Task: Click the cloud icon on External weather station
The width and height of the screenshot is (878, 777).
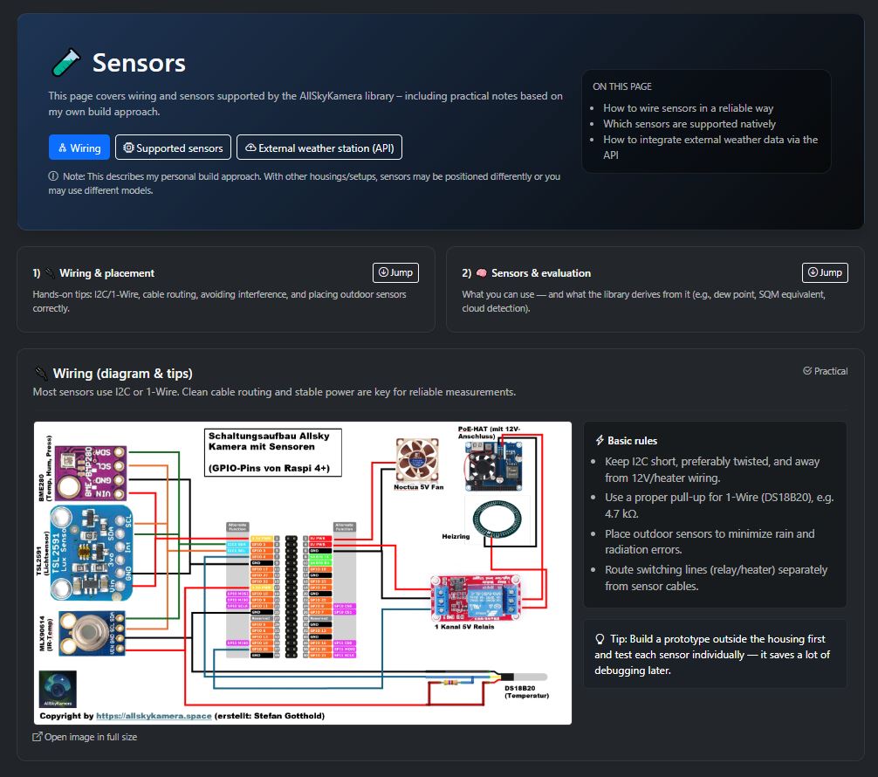Action: pos(250,147)
